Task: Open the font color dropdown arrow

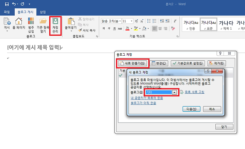Action: coord(131,29)
